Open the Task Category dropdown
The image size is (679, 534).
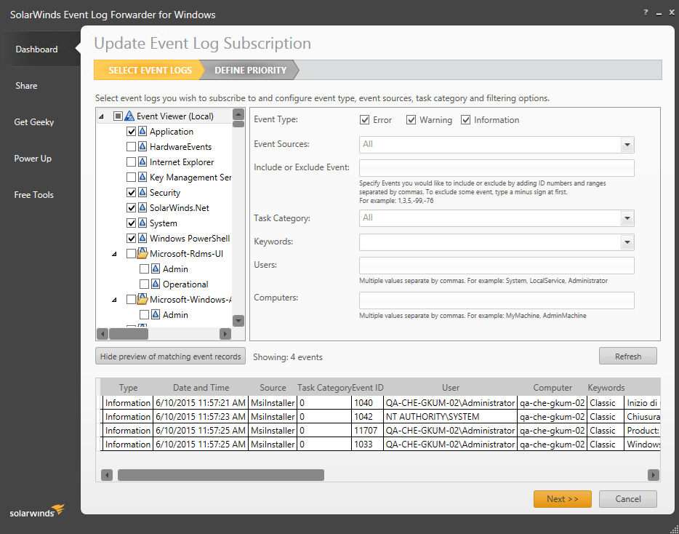tap(627, 218)
